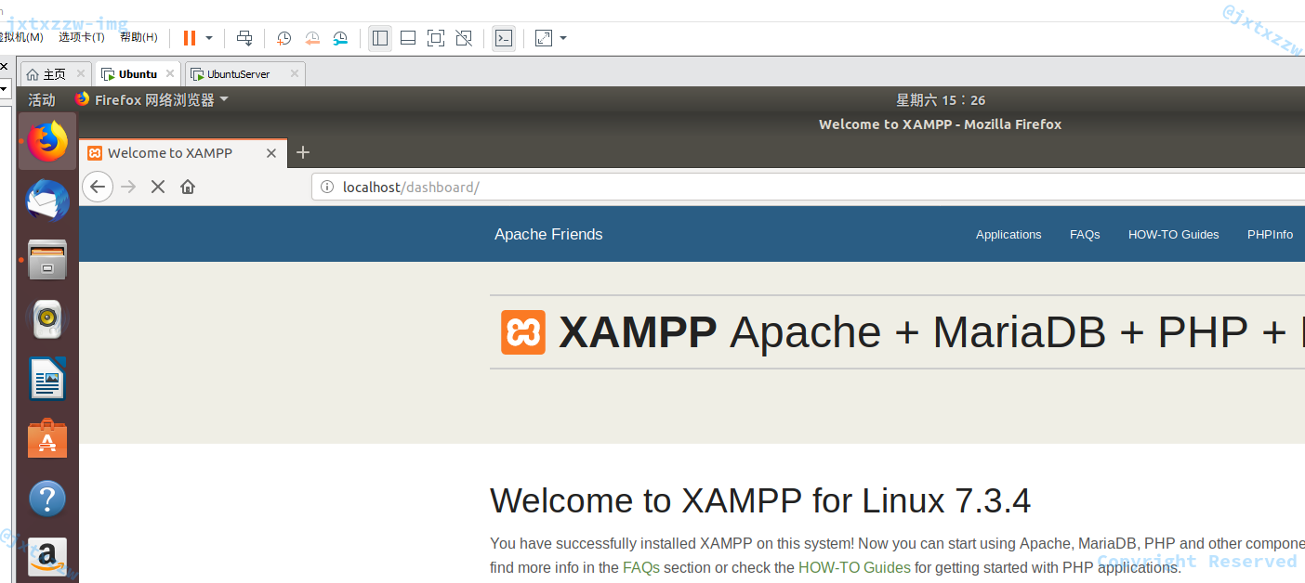Enter full screen mode from the toolbar
Image resolution: width=1305 pixels, height=583 pixels.
tap(436, 38)
